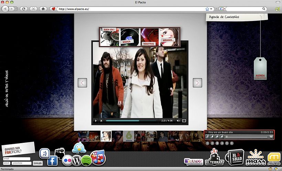Screen dimensions: 282x171
Task: Open the Míranos menu tile
Action: [170, 37]
